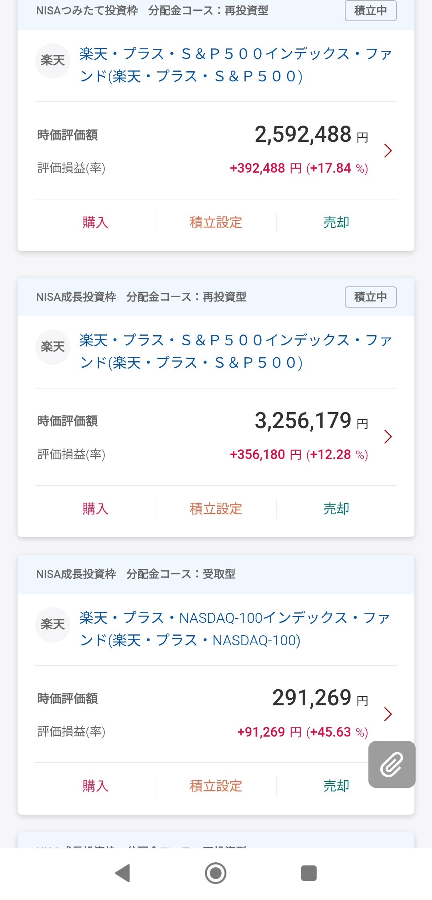Screen dimensions: 432x900
Task: Tap the 楽天 logo on the 3,256,179円 S&P500 fund
Action: point(53,347)
